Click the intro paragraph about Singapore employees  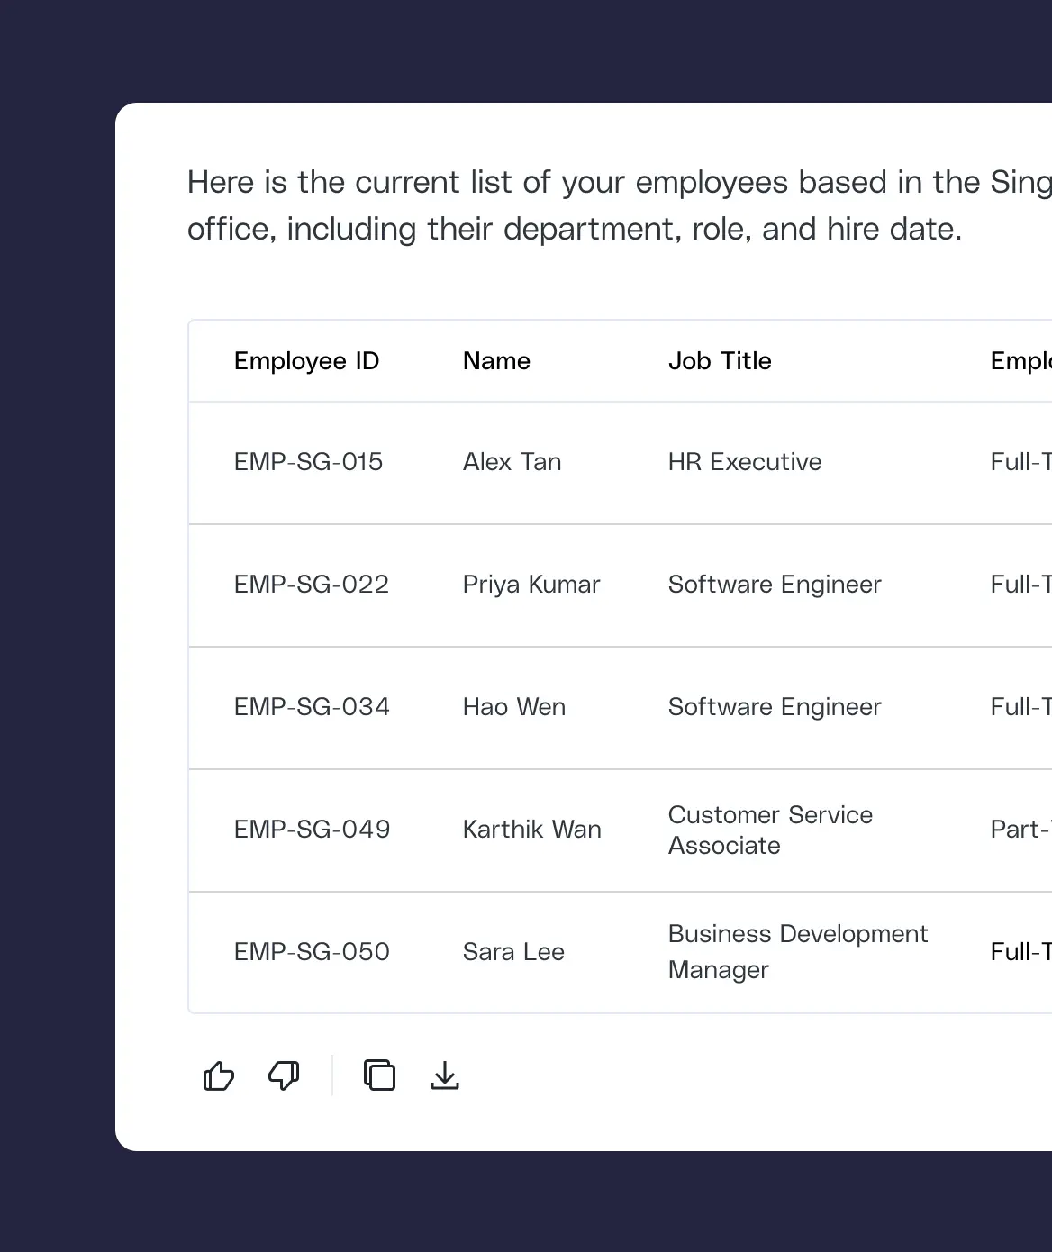tap(620, 205)
